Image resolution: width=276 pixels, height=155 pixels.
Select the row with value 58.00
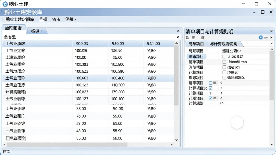88,124
